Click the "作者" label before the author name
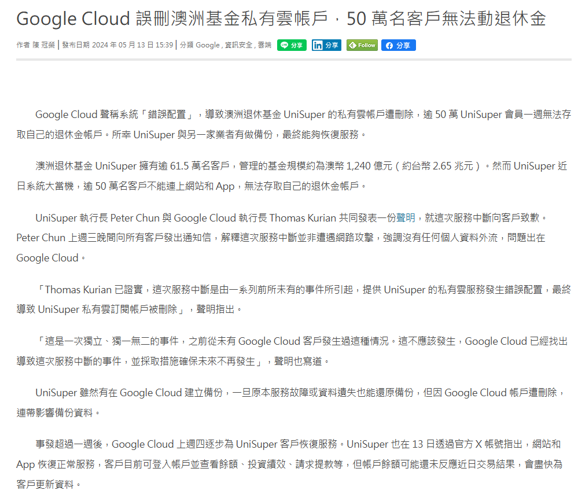Screen dimensions: 578x498 [x=23, y=45]
